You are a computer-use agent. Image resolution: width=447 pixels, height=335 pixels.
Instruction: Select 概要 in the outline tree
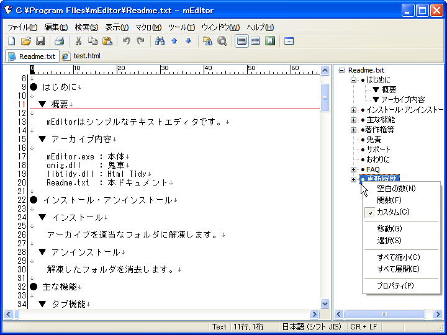point(384,90)
